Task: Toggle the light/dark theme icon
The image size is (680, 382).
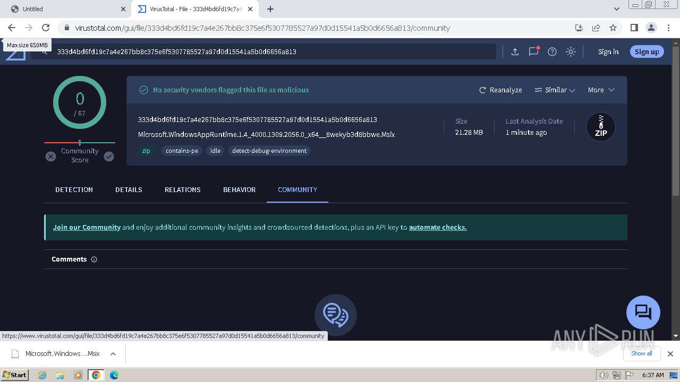Action: point(571,51)
